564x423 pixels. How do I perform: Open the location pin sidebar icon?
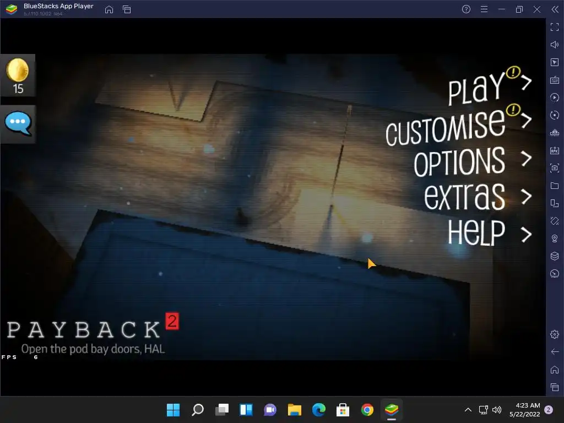point(555,238)
